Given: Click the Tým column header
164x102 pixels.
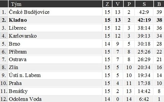Looking at the screenshot, I should click(x=16, y=4).
